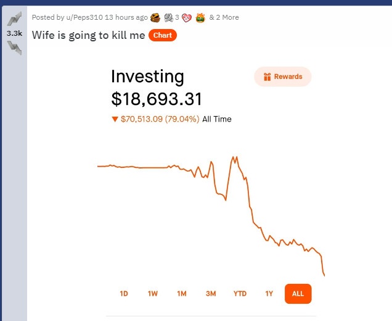392x321 pixels.
Task: Click the peak of the portfolio chart line
Action: click(235, 157)
